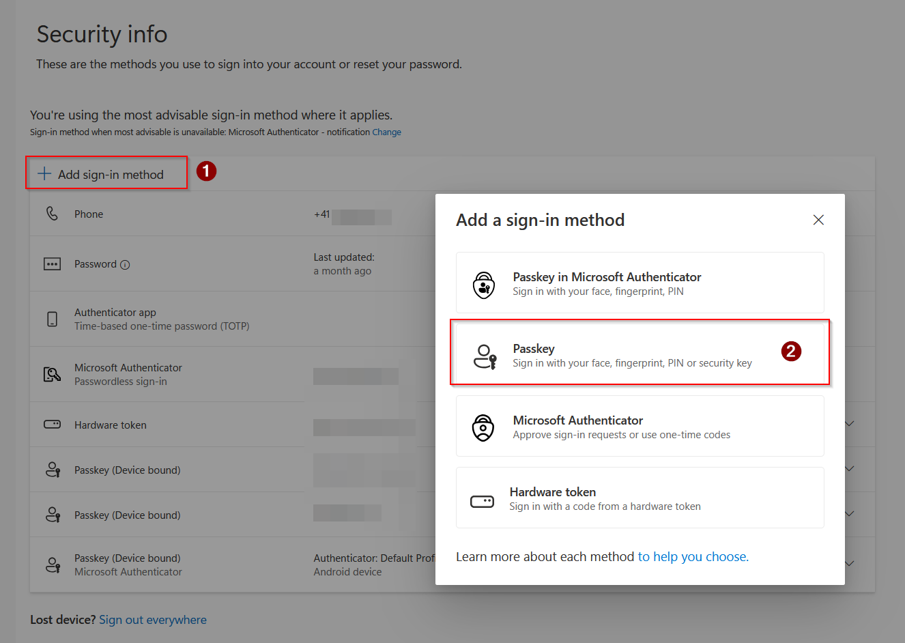Click the Microsoft Authenticator passwordless sign-in icon
Viewport: 905px width, 643px height.
click(52, 374)
